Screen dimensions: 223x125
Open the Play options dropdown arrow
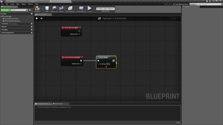click(x=94, y=9)
